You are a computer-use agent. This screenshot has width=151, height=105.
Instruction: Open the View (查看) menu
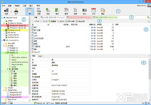(x=10, y=6)
